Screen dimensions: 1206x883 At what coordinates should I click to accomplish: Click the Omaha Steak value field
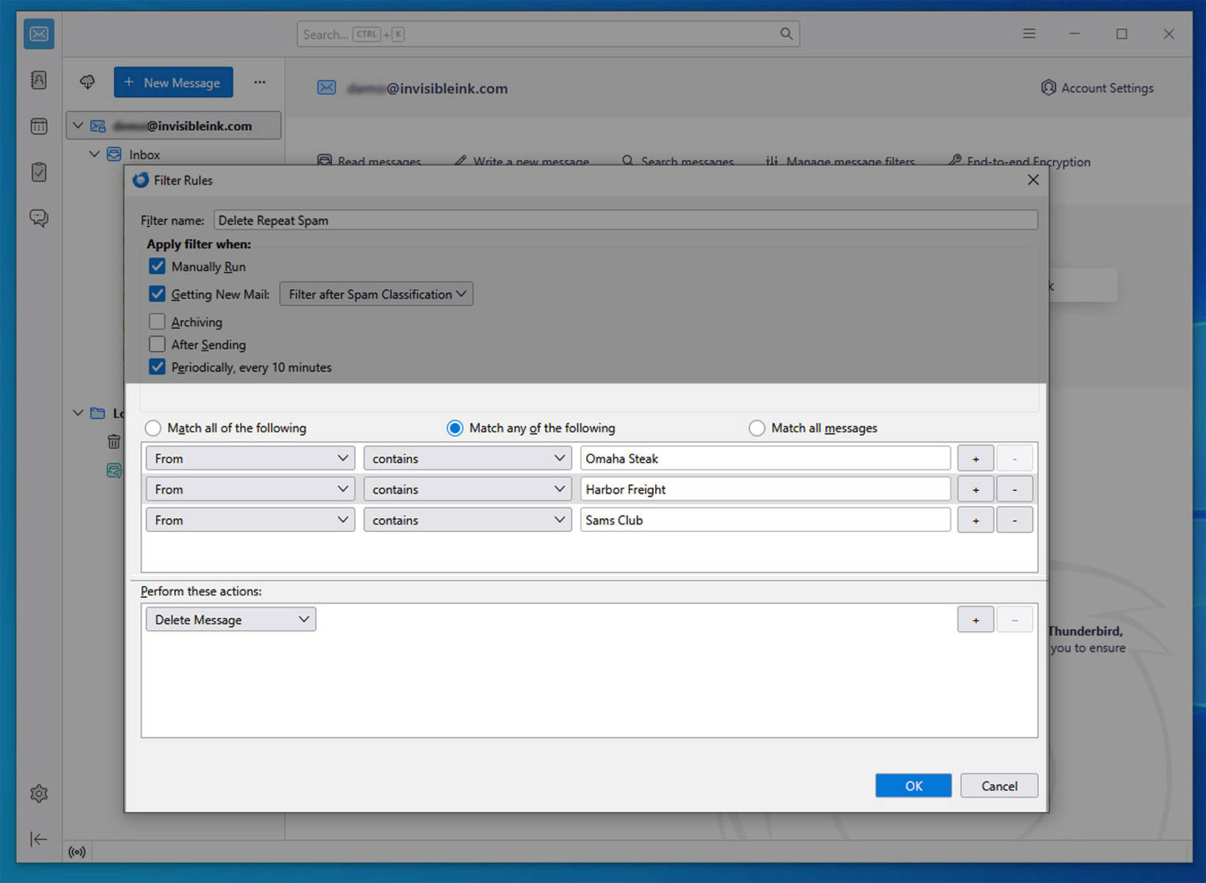(765, 458)
